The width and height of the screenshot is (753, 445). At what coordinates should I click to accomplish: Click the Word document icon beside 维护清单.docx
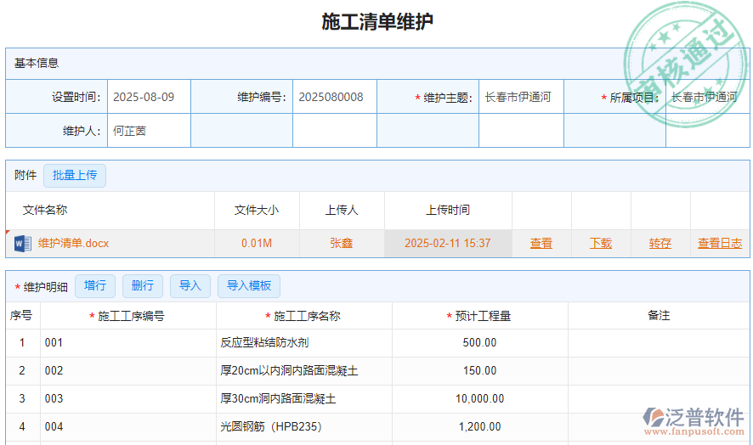[22, 244]
